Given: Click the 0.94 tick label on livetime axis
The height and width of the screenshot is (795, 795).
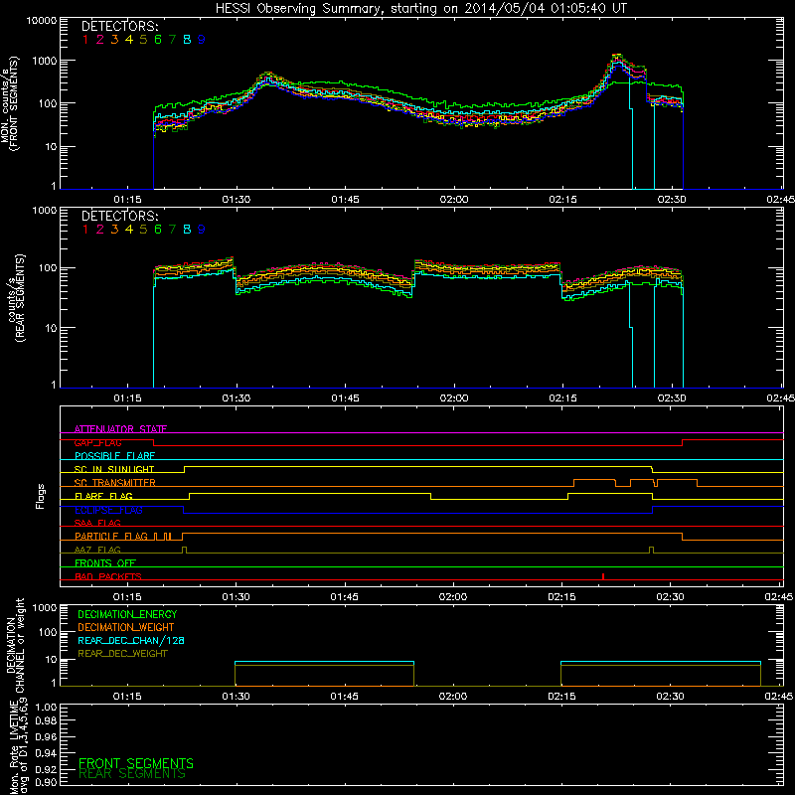Looking at the screenshot, I should [x=46, y=752].
